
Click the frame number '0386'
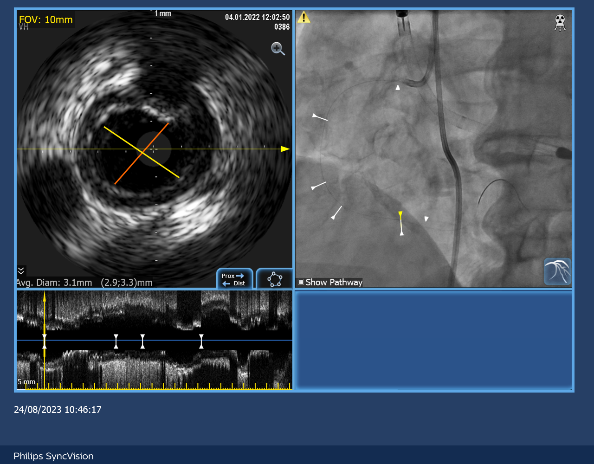[282, 27]
